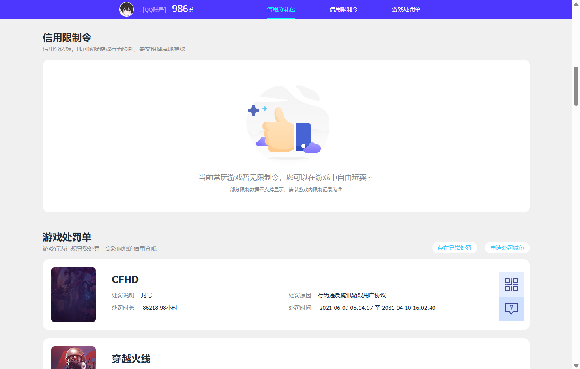Image resolution: width=580 pixels, height=369 pixels.
Task: Select the 信用分礼包 tab
Action: point(281,9)
